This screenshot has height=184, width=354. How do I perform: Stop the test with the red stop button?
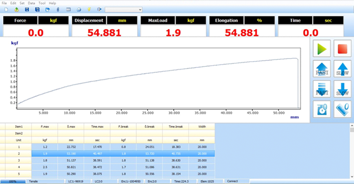pyautogui.click(x=342, y=49)
